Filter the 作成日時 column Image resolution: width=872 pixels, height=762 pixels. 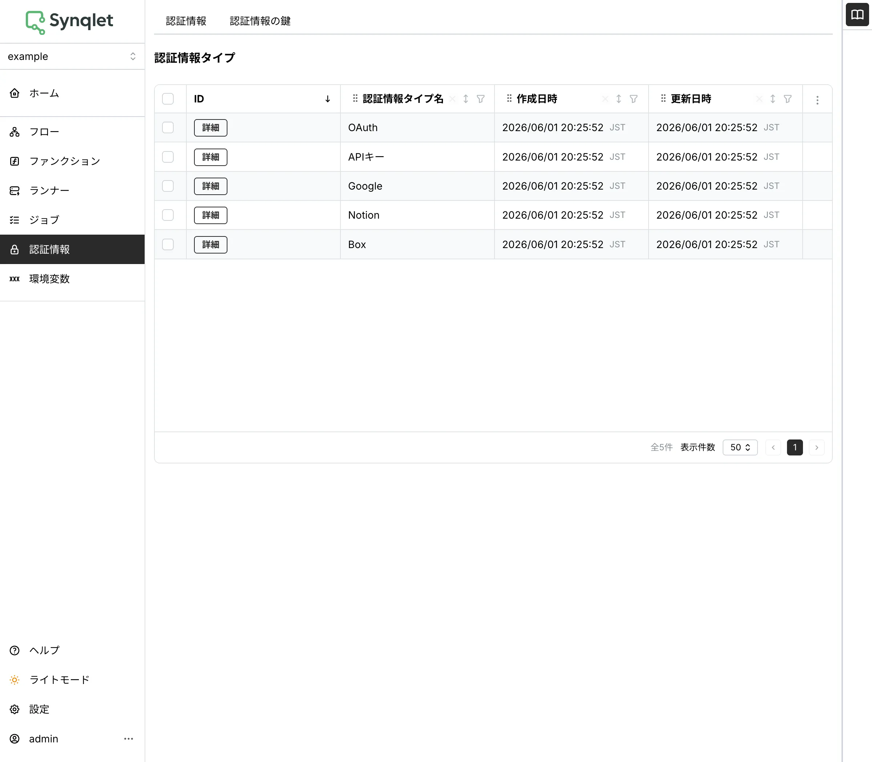[634, 99]
